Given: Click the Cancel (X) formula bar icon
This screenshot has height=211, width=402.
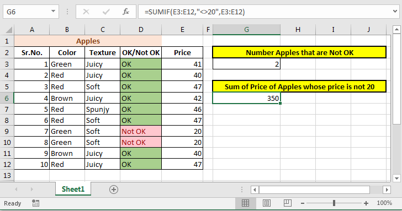Looking at the screenshot, I should (x=86, y=12).
